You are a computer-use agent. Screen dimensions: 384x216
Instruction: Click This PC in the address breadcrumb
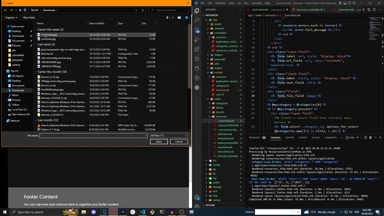point(35,10)
